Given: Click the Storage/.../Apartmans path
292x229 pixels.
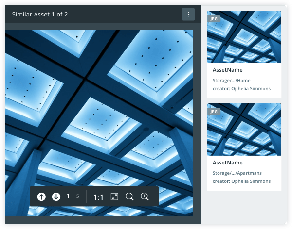Looking at the screenshot, I should 237,173.
